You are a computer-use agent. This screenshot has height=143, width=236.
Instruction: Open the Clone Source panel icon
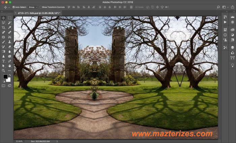225,40
